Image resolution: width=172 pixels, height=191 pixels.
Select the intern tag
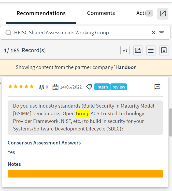tap(102, 87)
